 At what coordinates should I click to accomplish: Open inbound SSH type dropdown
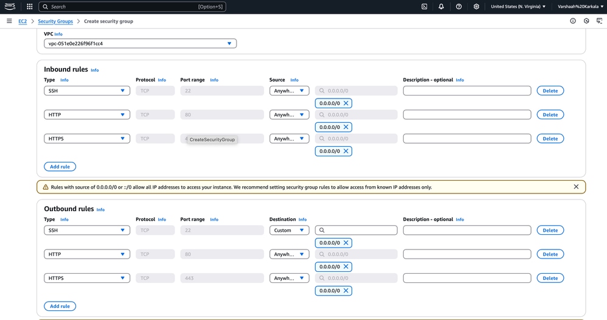click(87, 91)
